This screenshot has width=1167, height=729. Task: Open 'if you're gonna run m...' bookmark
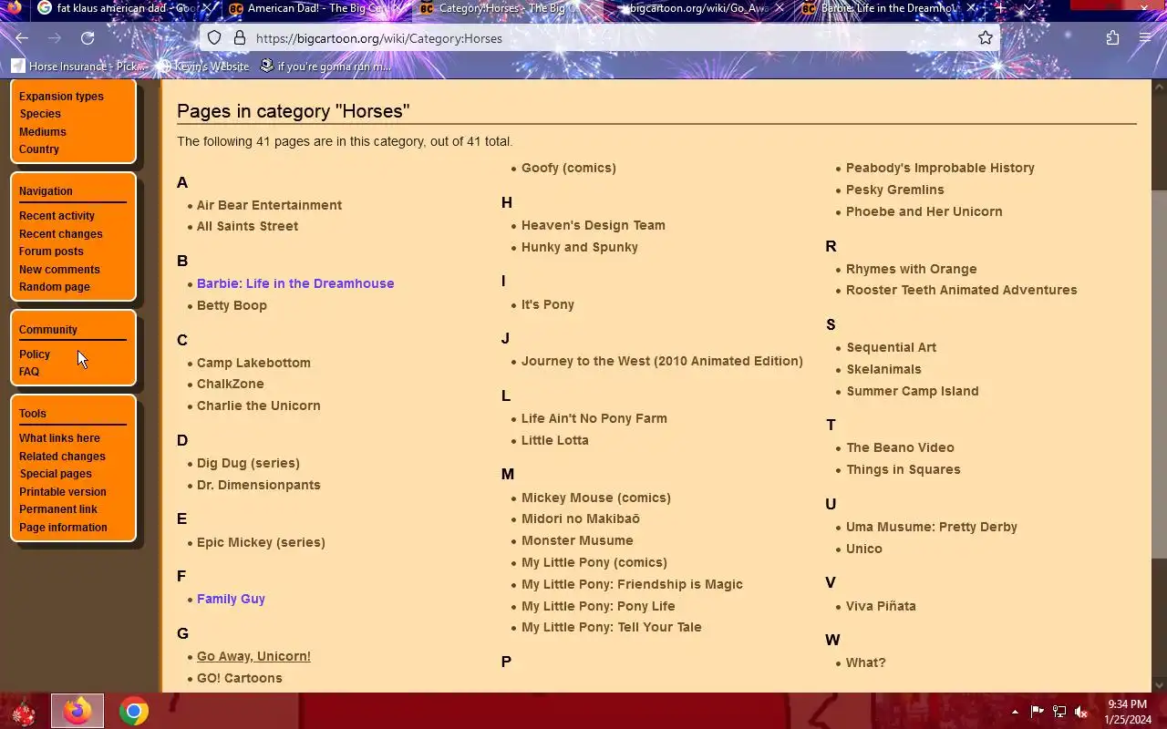point(325,67)
